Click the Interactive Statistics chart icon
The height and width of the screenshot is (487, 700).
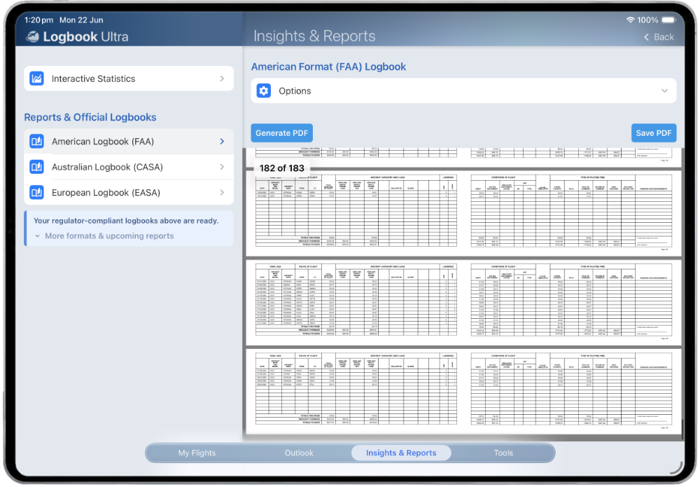36,78
